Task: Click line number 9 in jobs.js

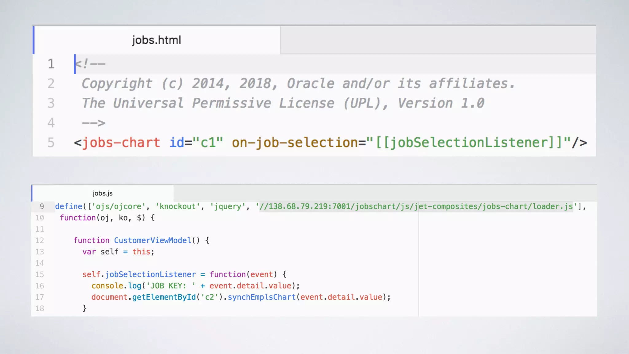Action: [x=42, y=206]
